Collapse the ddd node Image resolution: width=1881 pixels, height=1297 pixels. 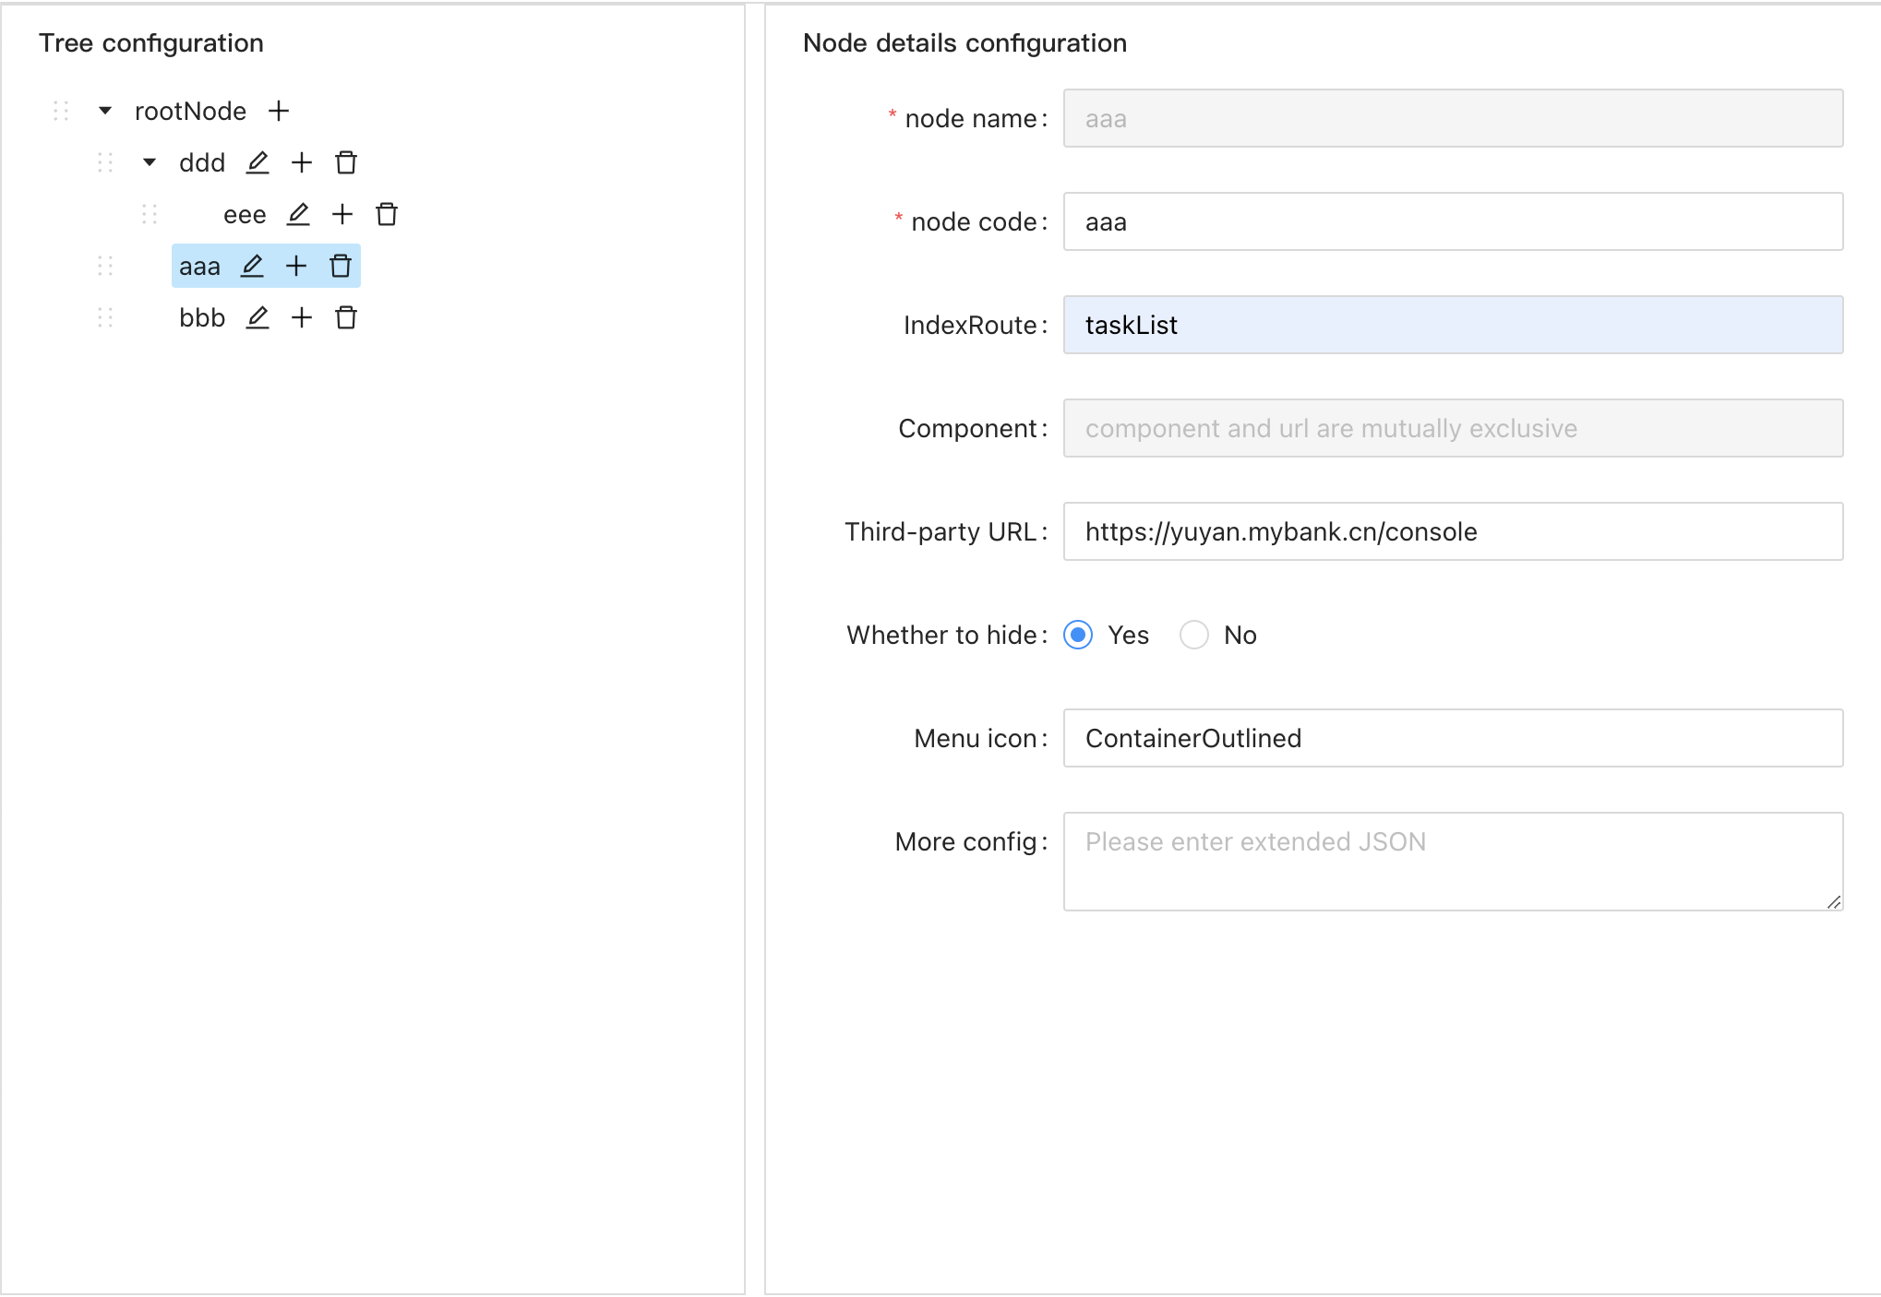150,163
